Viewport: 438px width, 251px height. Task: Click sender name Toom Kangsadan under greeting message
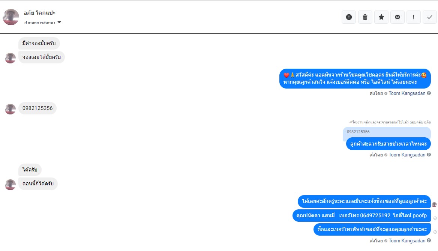click(x=407, y=93)
